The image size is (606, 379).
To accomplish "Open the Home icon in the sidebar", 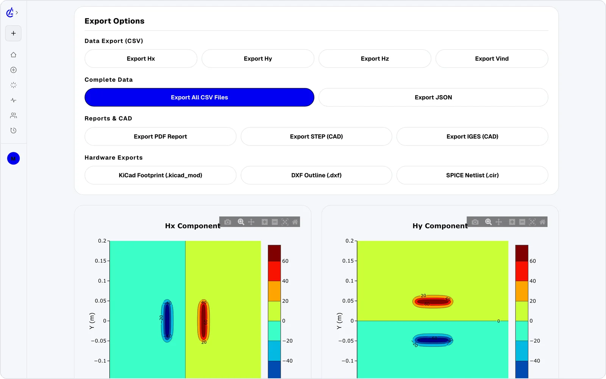I will pyautogui.click(x=13, y=55).
